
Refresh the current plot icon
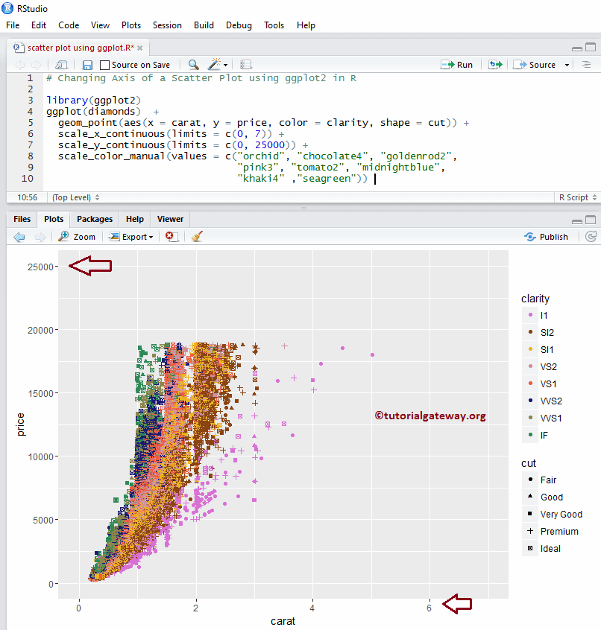click(x=591, y=237)
